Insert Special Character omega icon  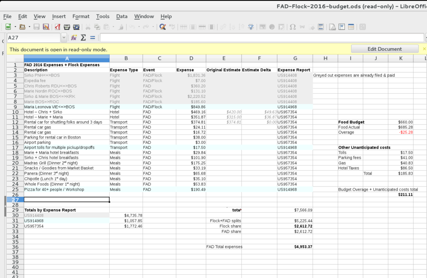pos(293,27)
